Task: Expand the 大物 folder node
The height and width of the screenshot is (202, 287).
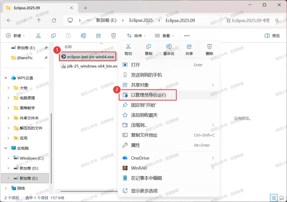Action: coord(8,88)
